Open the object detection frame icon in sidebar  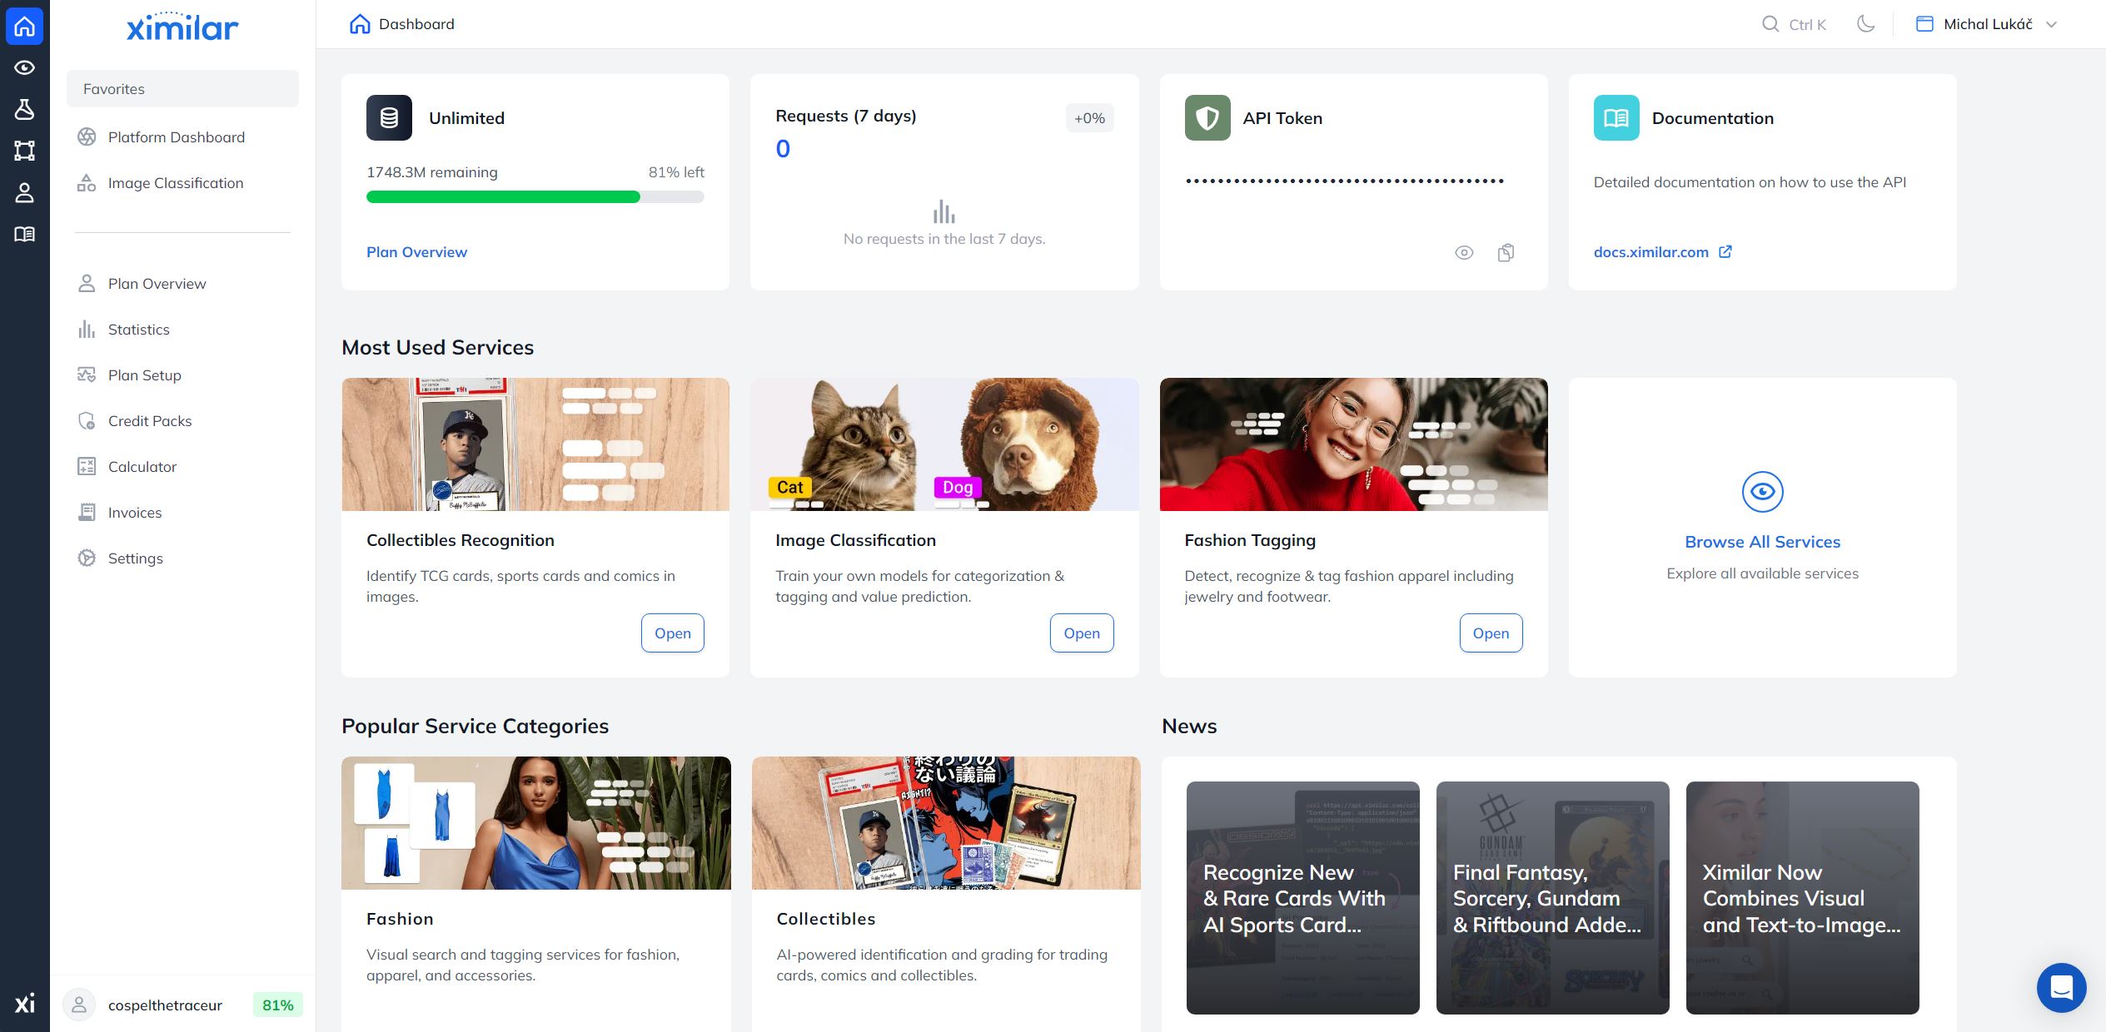click(24, 151)
